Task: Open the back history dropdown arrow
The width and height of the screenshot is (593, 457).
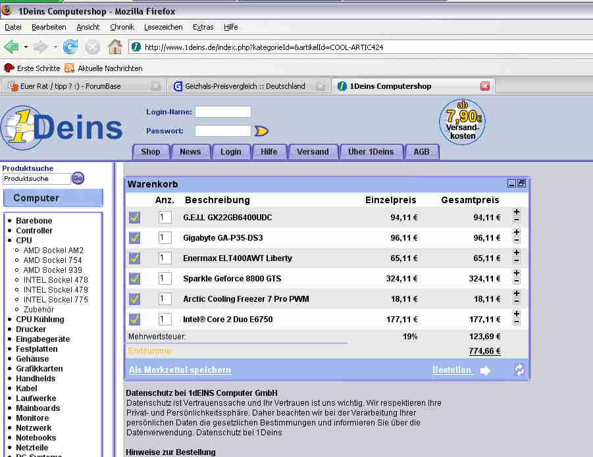Action: (x=26, y=47)
